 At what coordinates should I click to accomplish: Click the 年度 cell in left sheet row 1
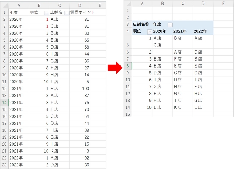point(19,12)
